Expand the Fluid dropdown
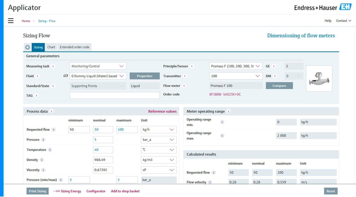 point(98,76)
